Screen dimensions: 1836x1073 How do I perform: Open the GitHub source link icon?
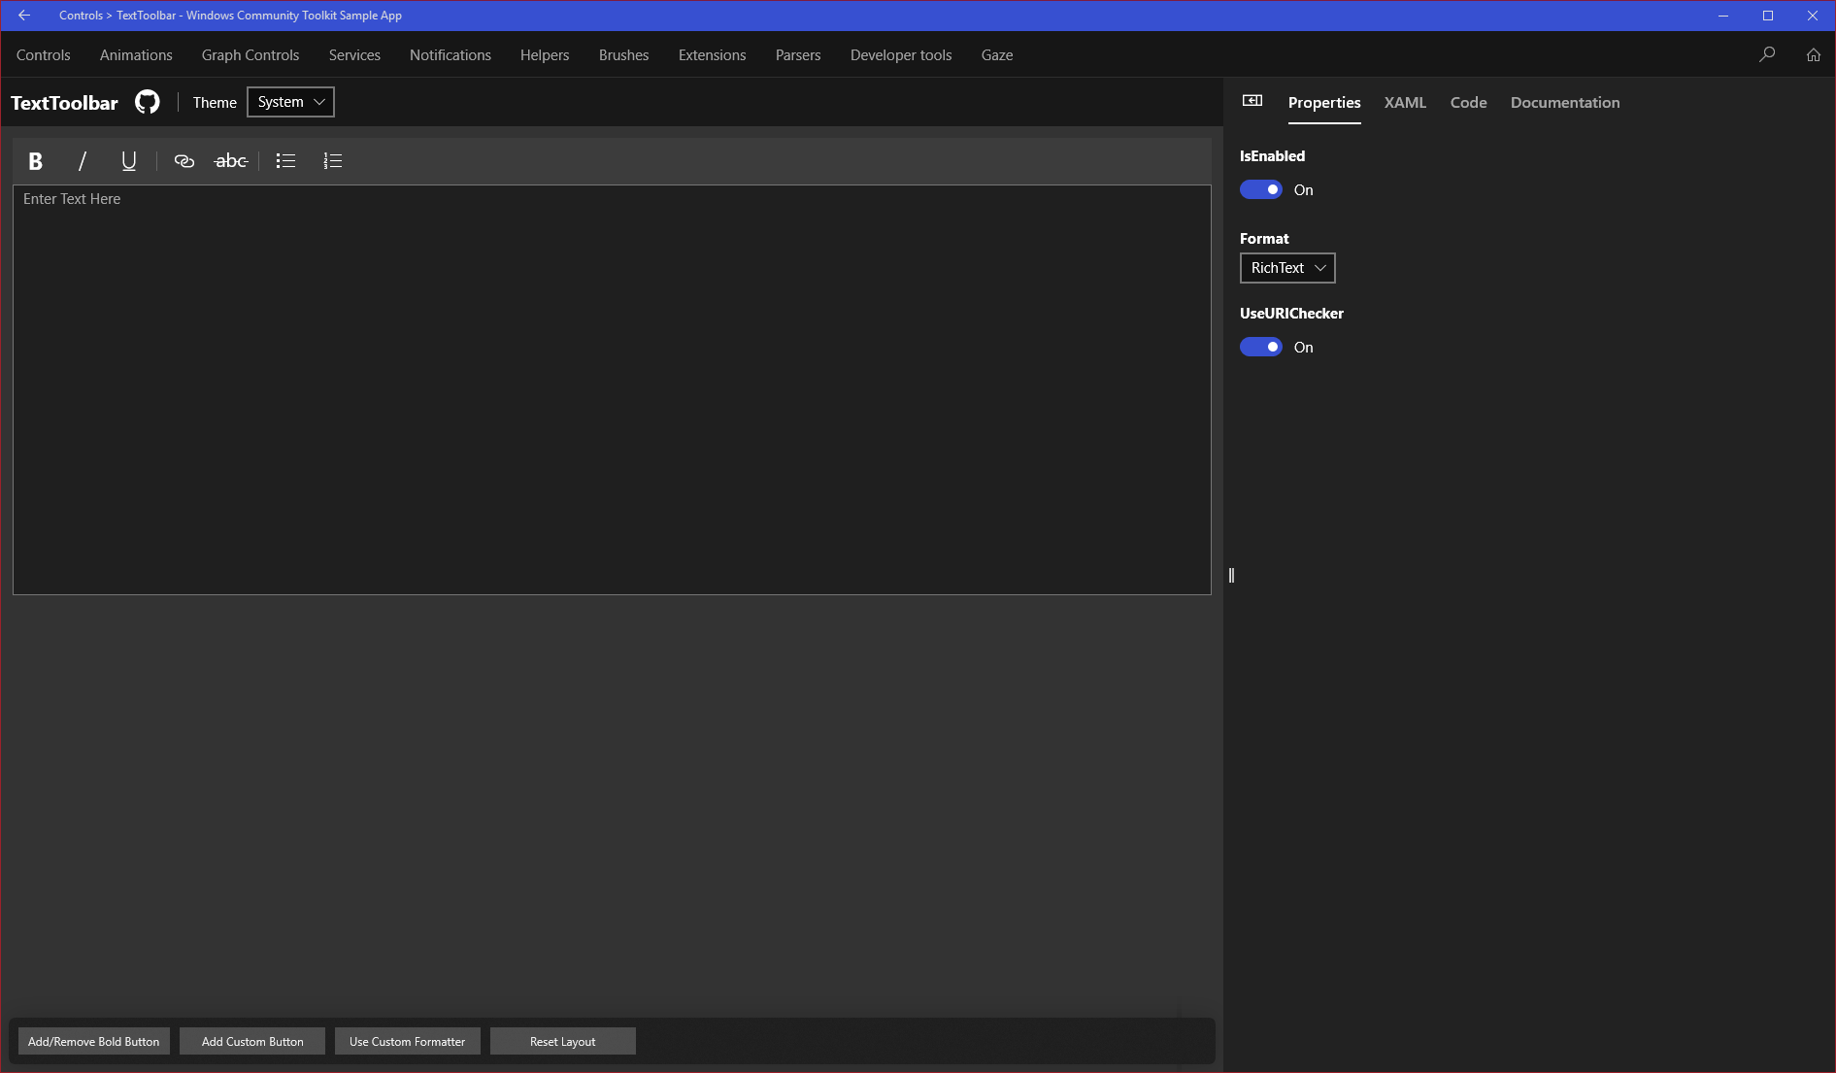[148, 102]
